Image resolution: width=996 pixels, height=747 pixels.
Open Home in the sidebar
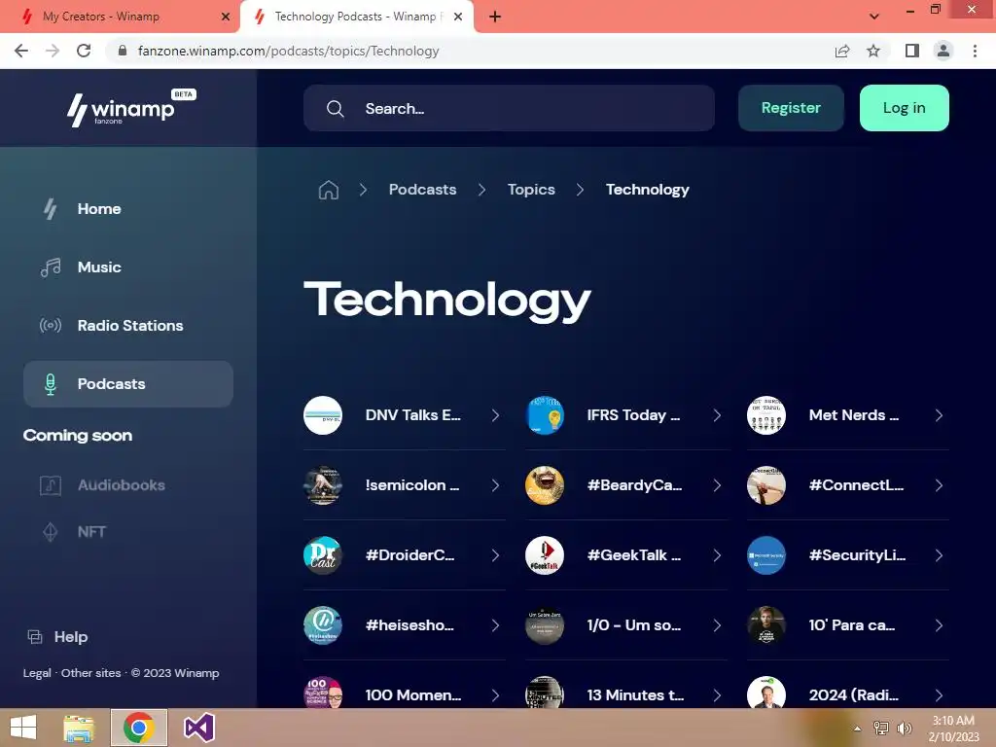coord(128,209)
